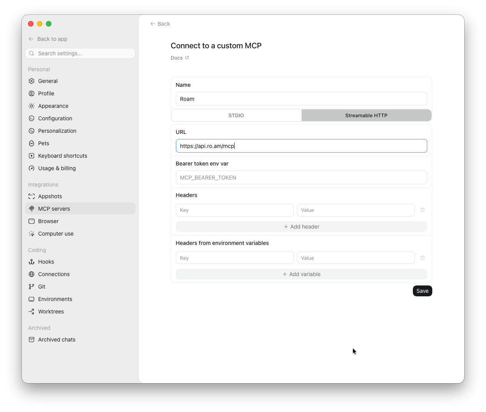
Task: Open Computer use settings
Action: [x=80, y=234]
